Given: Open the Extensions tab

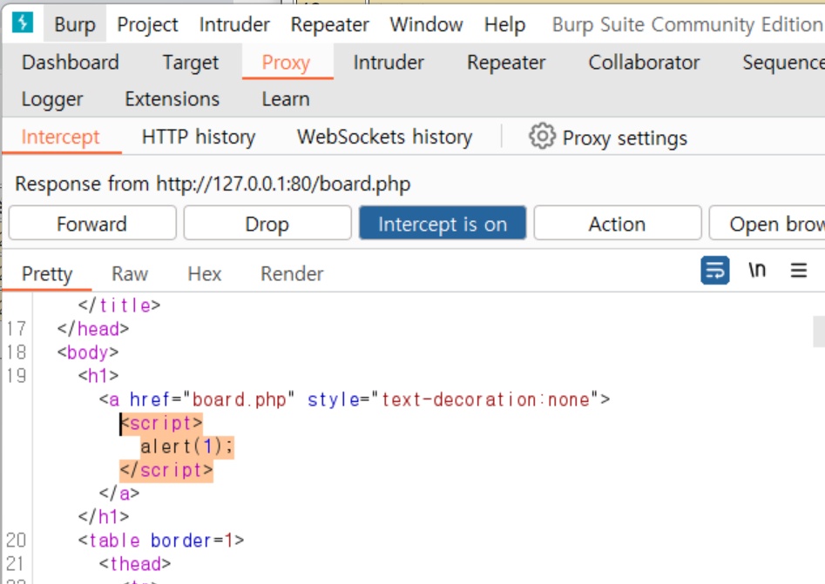Looking at the screenshot, I should (x=172, y=99).
